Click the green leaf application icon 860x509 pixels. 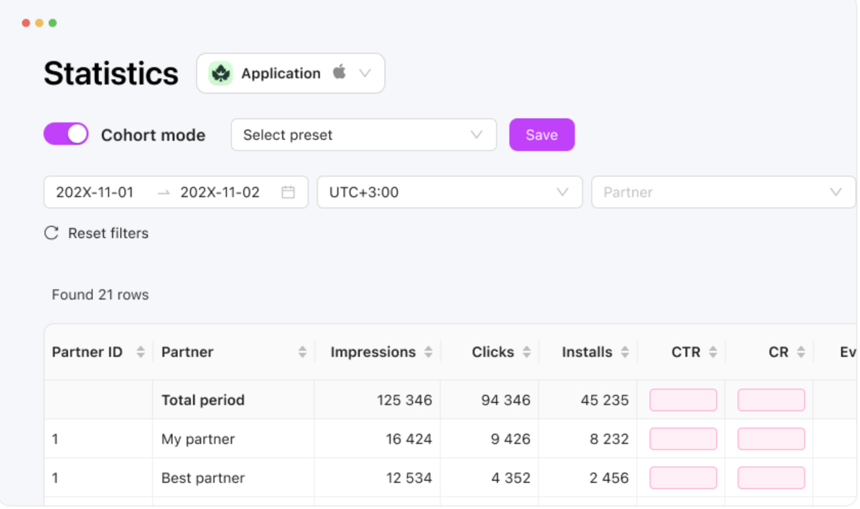(220, 73)
